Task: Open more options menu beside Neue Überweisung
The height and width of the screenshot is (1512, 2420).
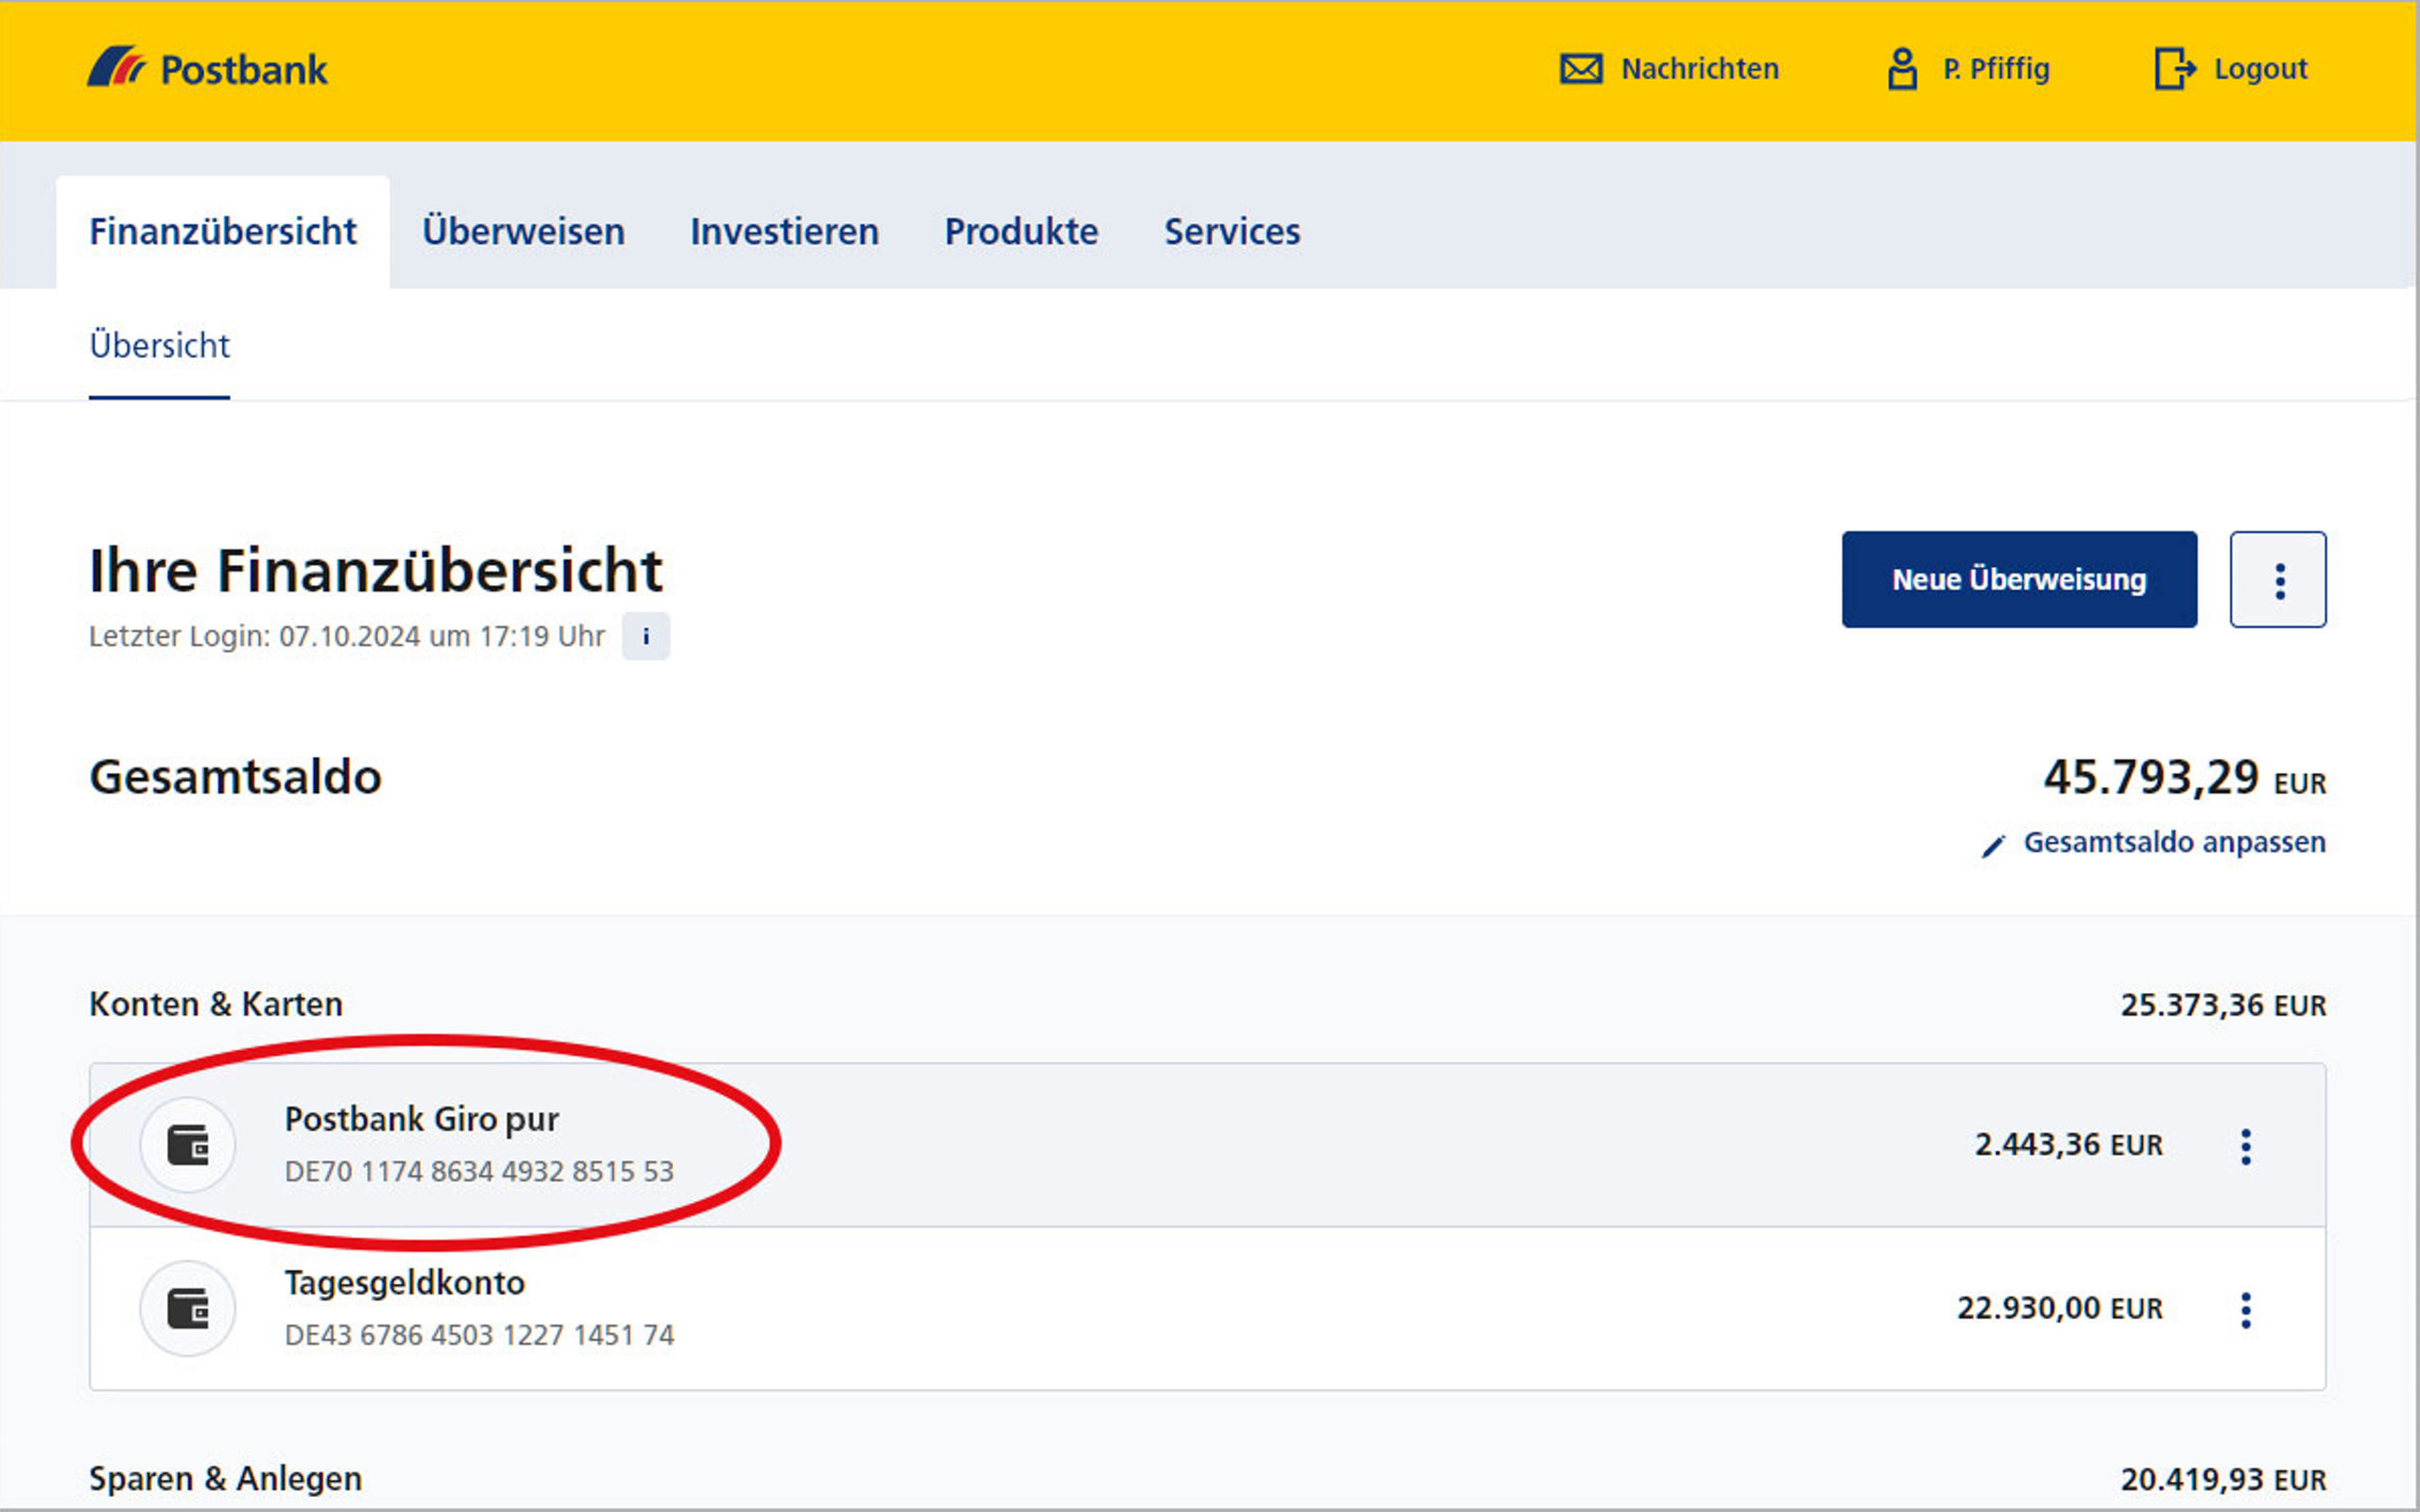Action: pyautogui.click(x=2278, y=580)
